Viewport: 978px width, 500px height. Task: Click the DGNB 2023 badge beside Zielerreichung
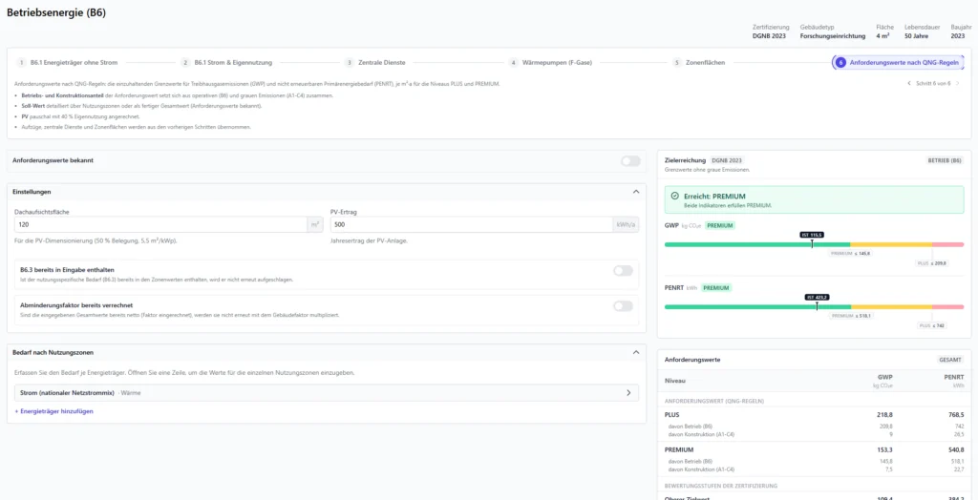(727, 160)
